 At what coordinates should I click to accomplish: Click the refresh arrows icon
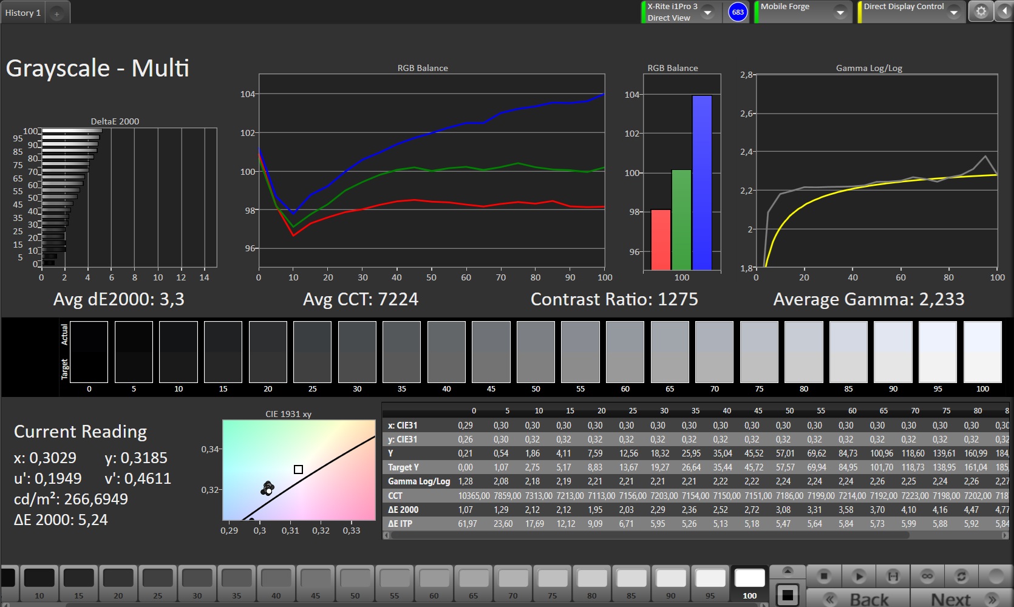[961, 575]
